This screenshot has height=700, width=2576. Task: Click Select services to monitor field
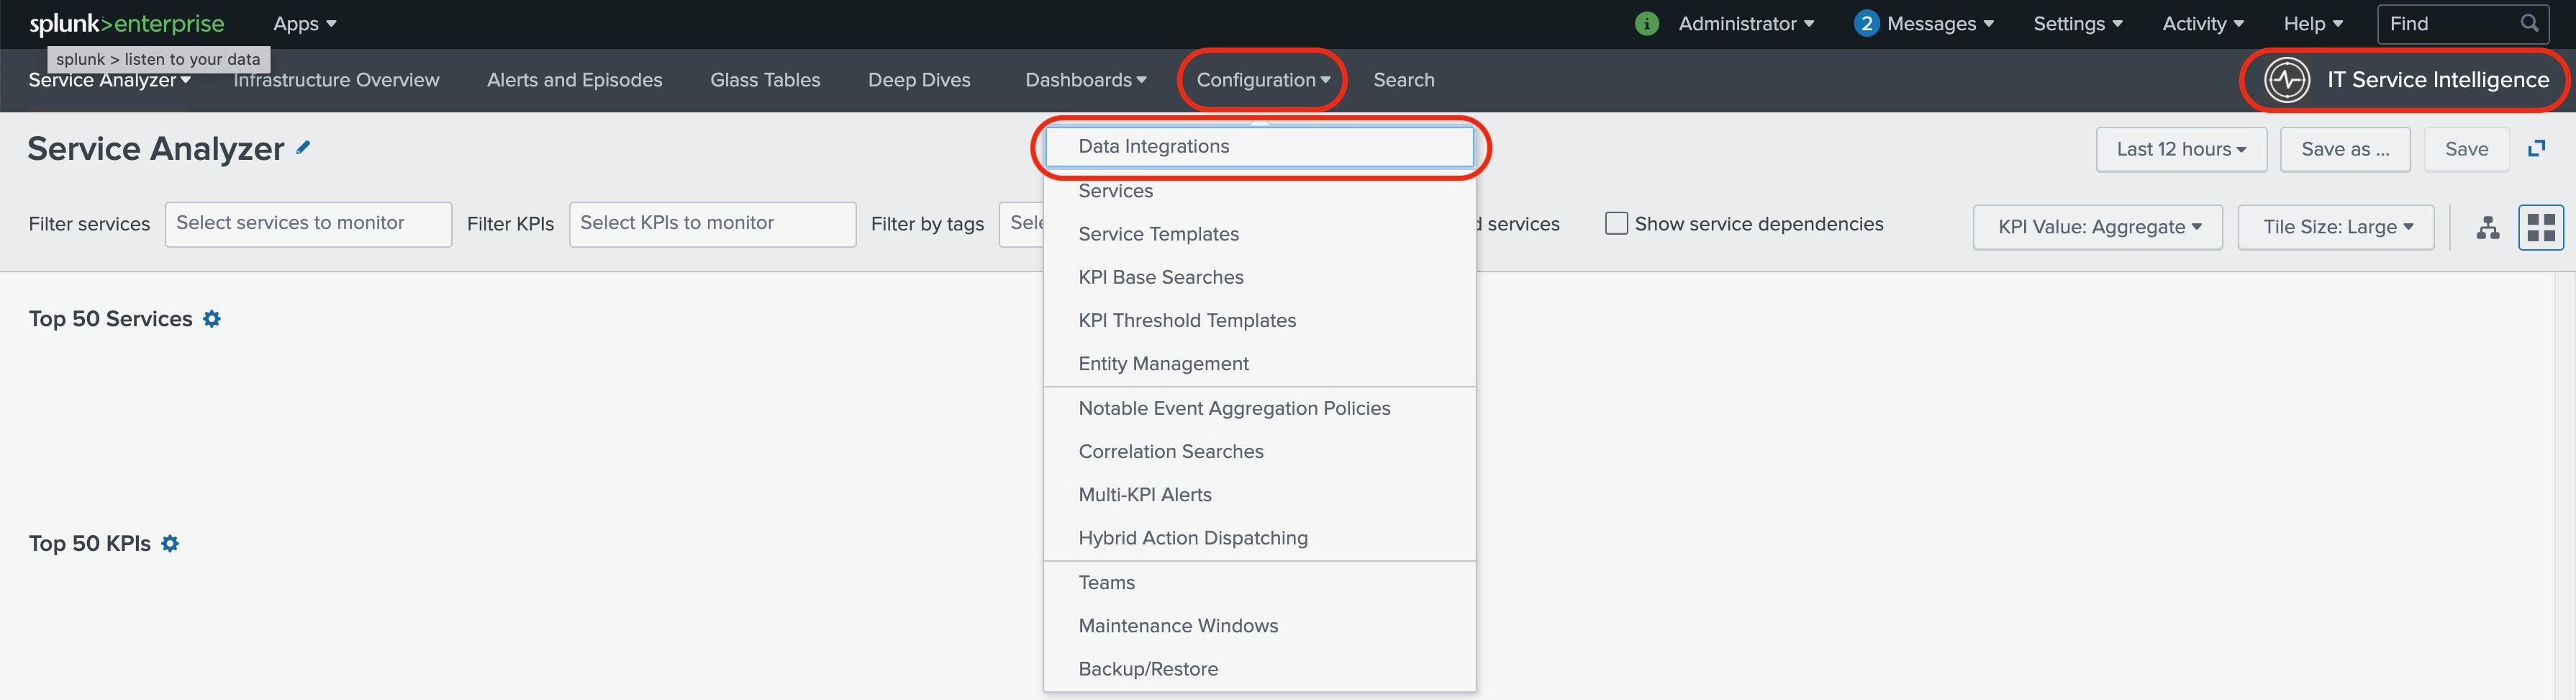pos(308,224)
